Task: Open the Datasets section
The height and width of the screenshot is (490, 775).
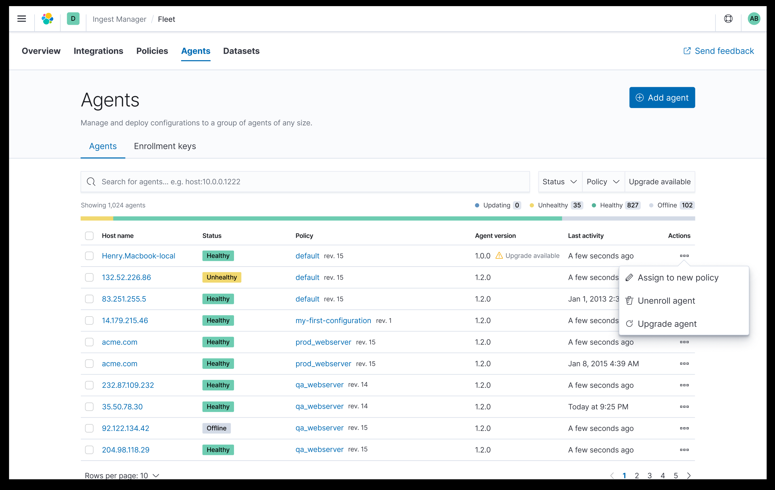Action: tap(241, 51)
